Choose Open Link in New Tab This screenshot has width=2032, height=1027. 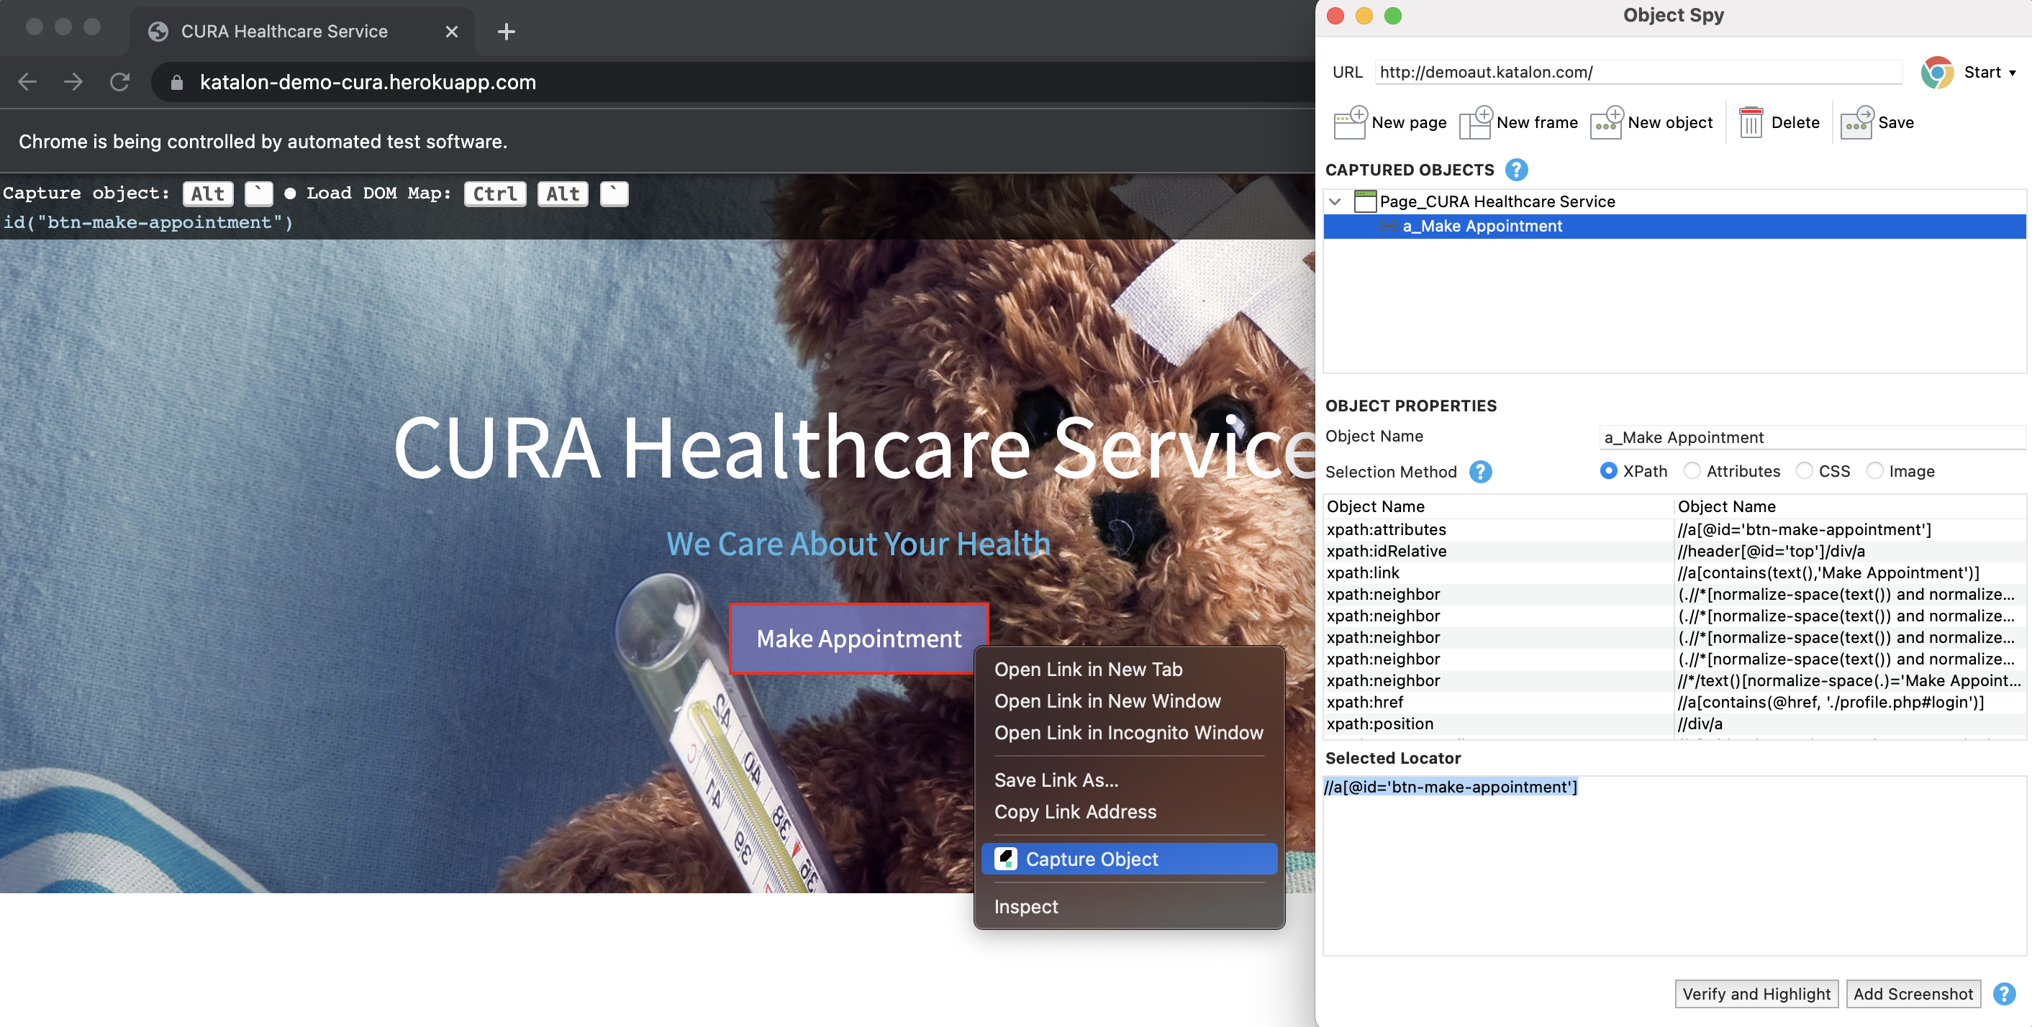point(1088,669)
